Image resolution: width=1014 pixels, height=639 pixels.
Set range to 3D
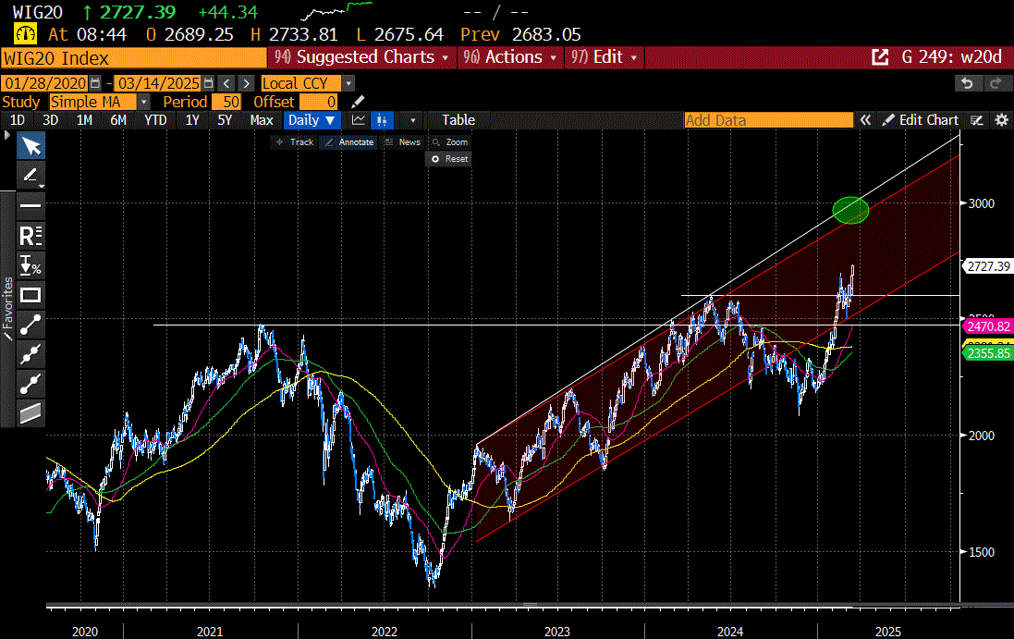tap(51, 120)
